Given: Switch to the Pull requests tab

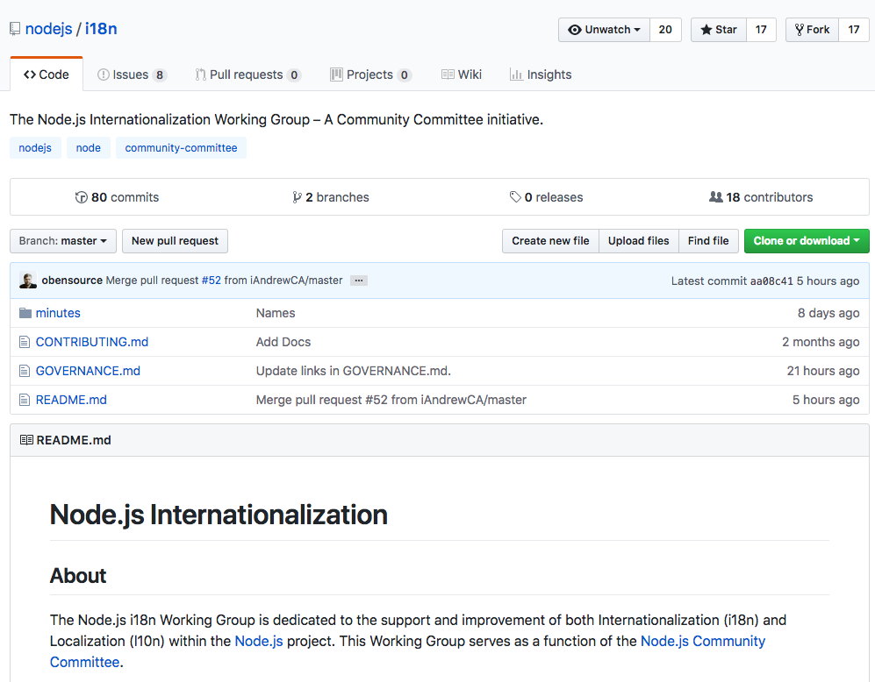Looking at the screenshot, I should coord(247,75).
